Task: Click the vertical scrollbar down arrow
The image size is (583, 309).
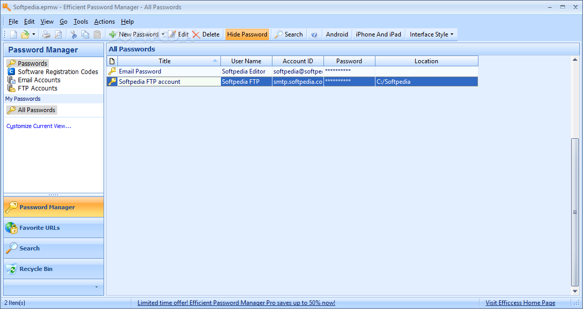Action: (x=575, y=291)
